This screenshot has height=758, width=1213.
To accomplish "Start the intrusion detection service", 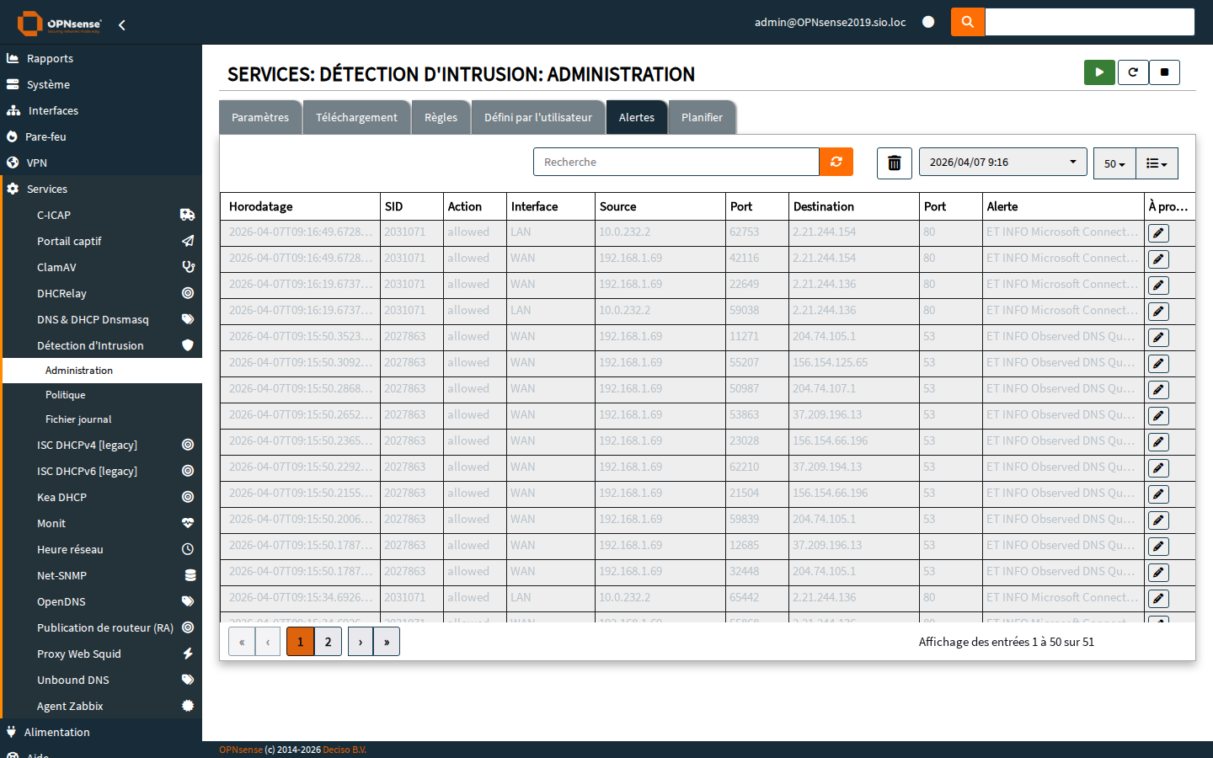I will coord(1099,72).
